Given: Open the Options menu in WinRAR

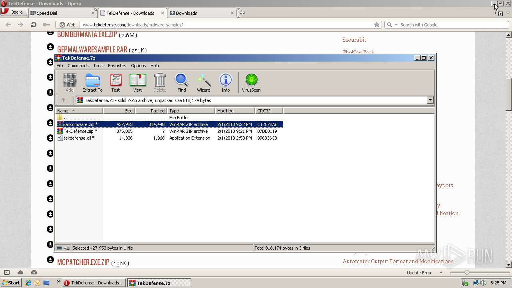Looking at the screenshot, I should coord(138,66).
